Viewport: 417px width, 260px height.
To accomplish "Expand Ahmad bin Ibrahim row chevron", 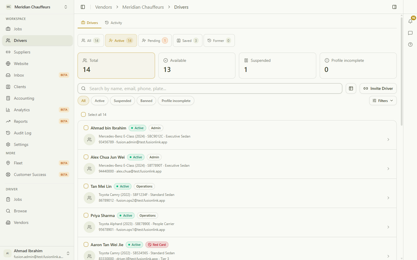I will [388, 140].
